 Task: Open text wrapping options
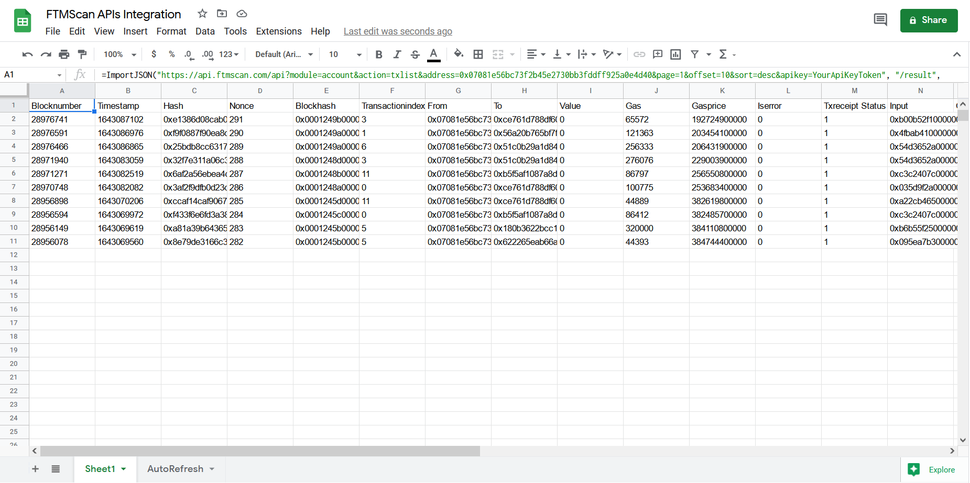tap(586, 54)
